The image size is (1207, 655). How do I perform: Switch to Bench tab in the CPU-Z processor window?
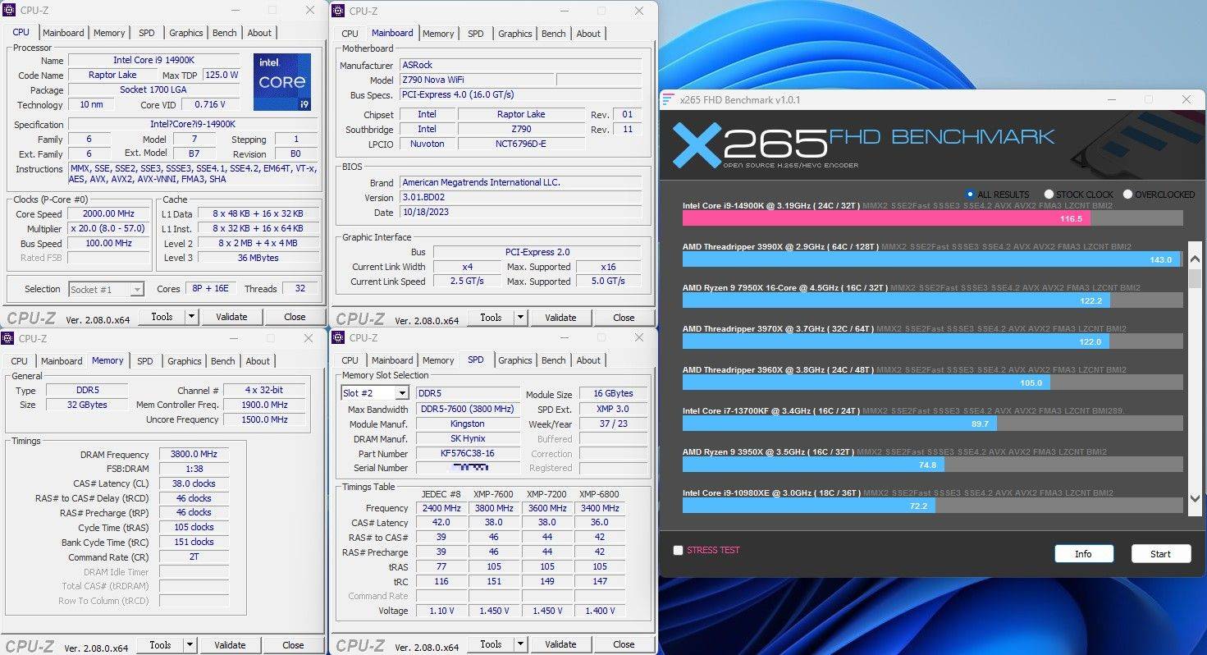[224, 33]
